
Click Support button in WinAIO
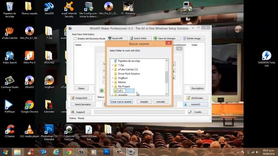tap(80, 112)
